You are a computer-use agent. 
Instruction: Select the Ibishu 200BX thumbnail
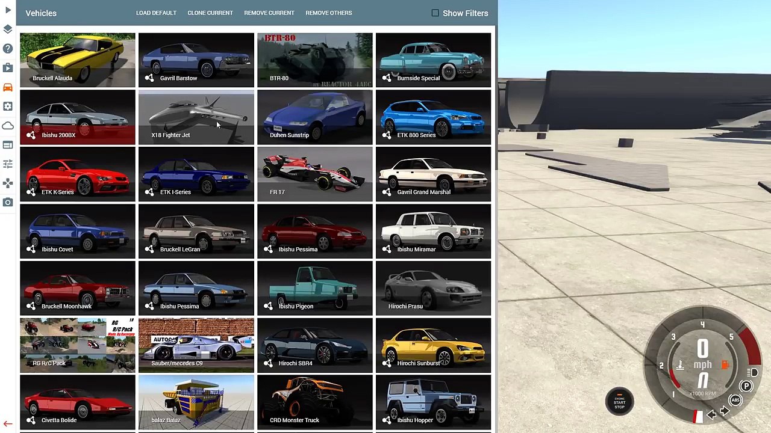click(x=78, y=117)
